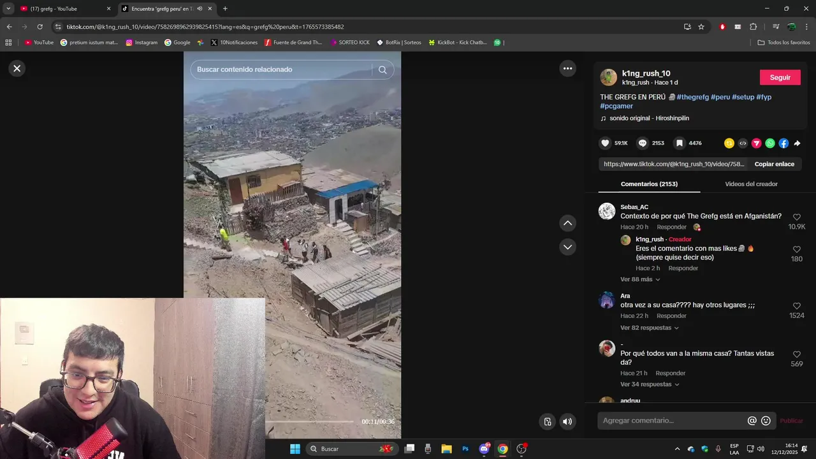Go back in the browser
The height and width of the screenshot is (459, 816).
click(9, 27)
